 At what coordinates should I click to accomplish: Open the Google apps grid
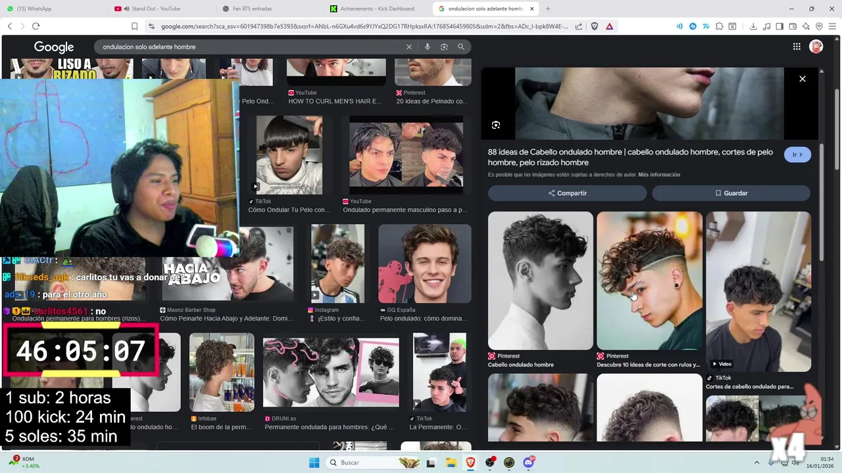coord(797,47)
